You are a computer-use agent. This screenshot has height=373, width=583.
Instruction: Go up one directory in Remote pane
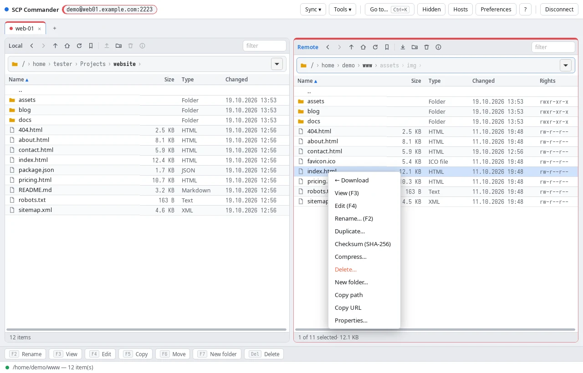tap(351, 47)
